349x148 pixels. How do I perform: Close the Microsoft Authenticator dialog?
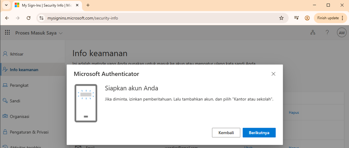273,74
